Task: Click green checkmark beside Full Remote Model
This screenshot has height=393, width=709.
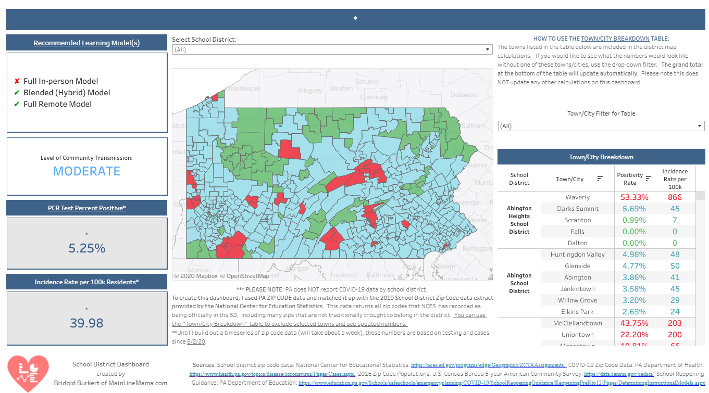Action: pos(18,104)
